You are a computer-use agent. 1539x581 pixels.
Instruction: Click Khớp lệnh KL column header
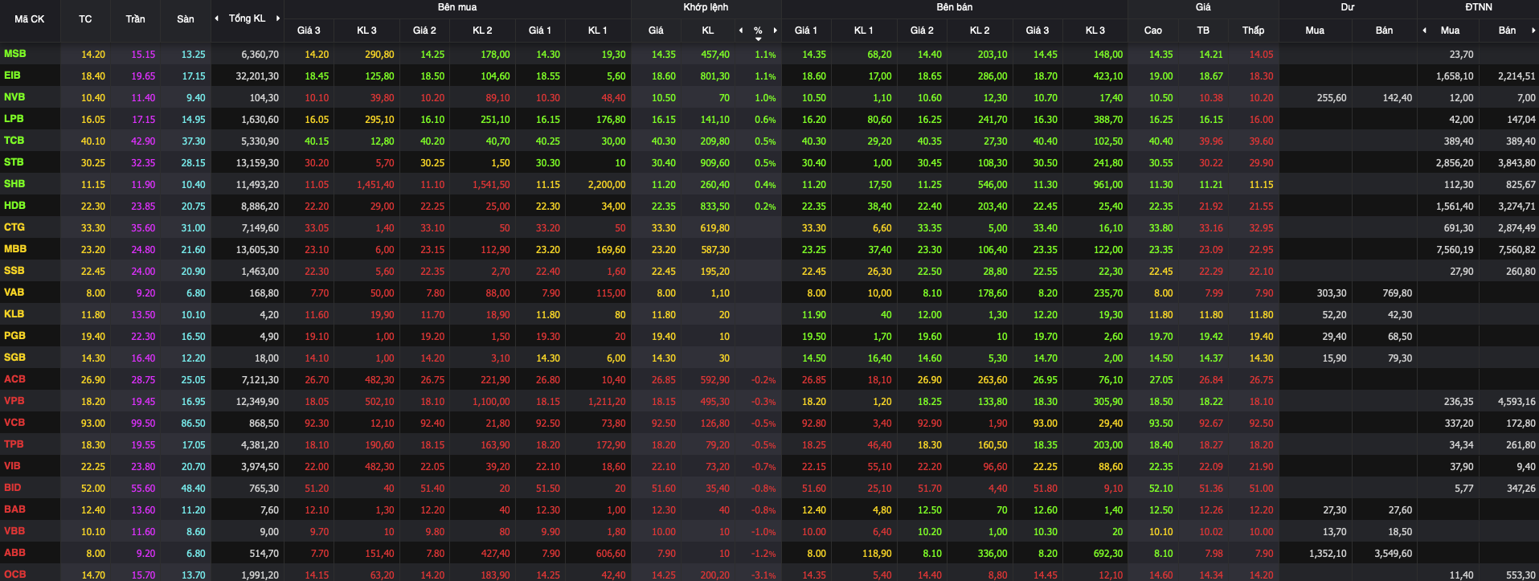708,31
